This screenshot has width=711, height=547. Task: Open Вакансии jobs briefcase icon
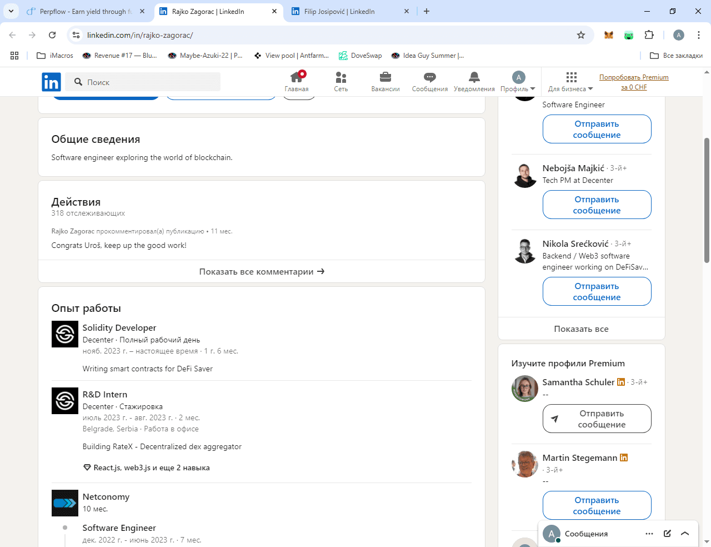(385, 82)
